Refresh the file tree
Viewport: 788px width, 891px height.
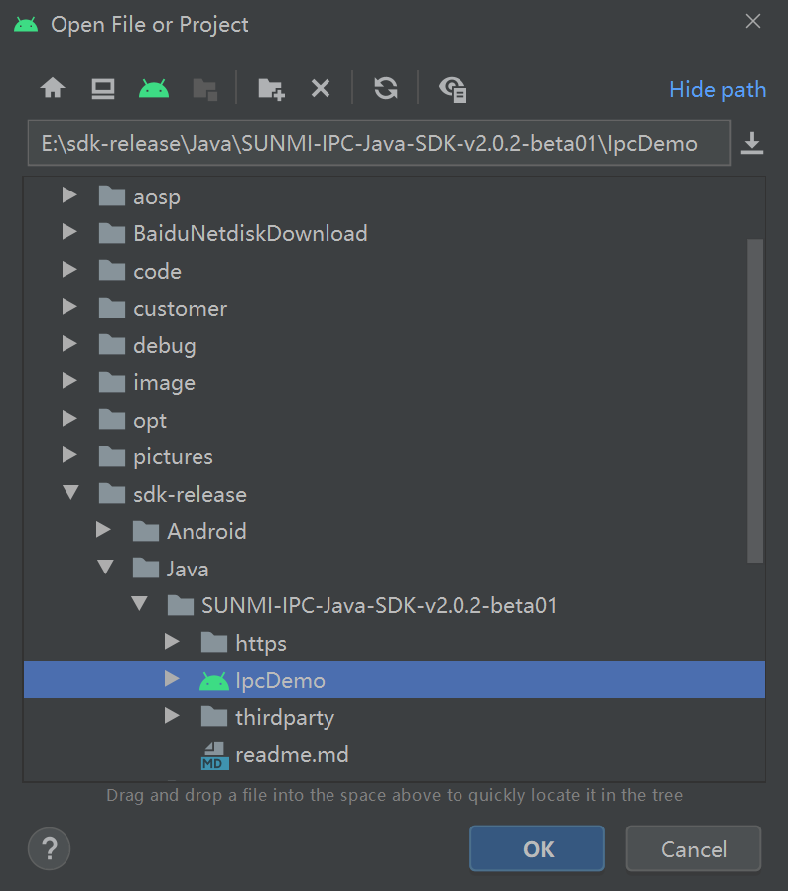tap(386, 88)
